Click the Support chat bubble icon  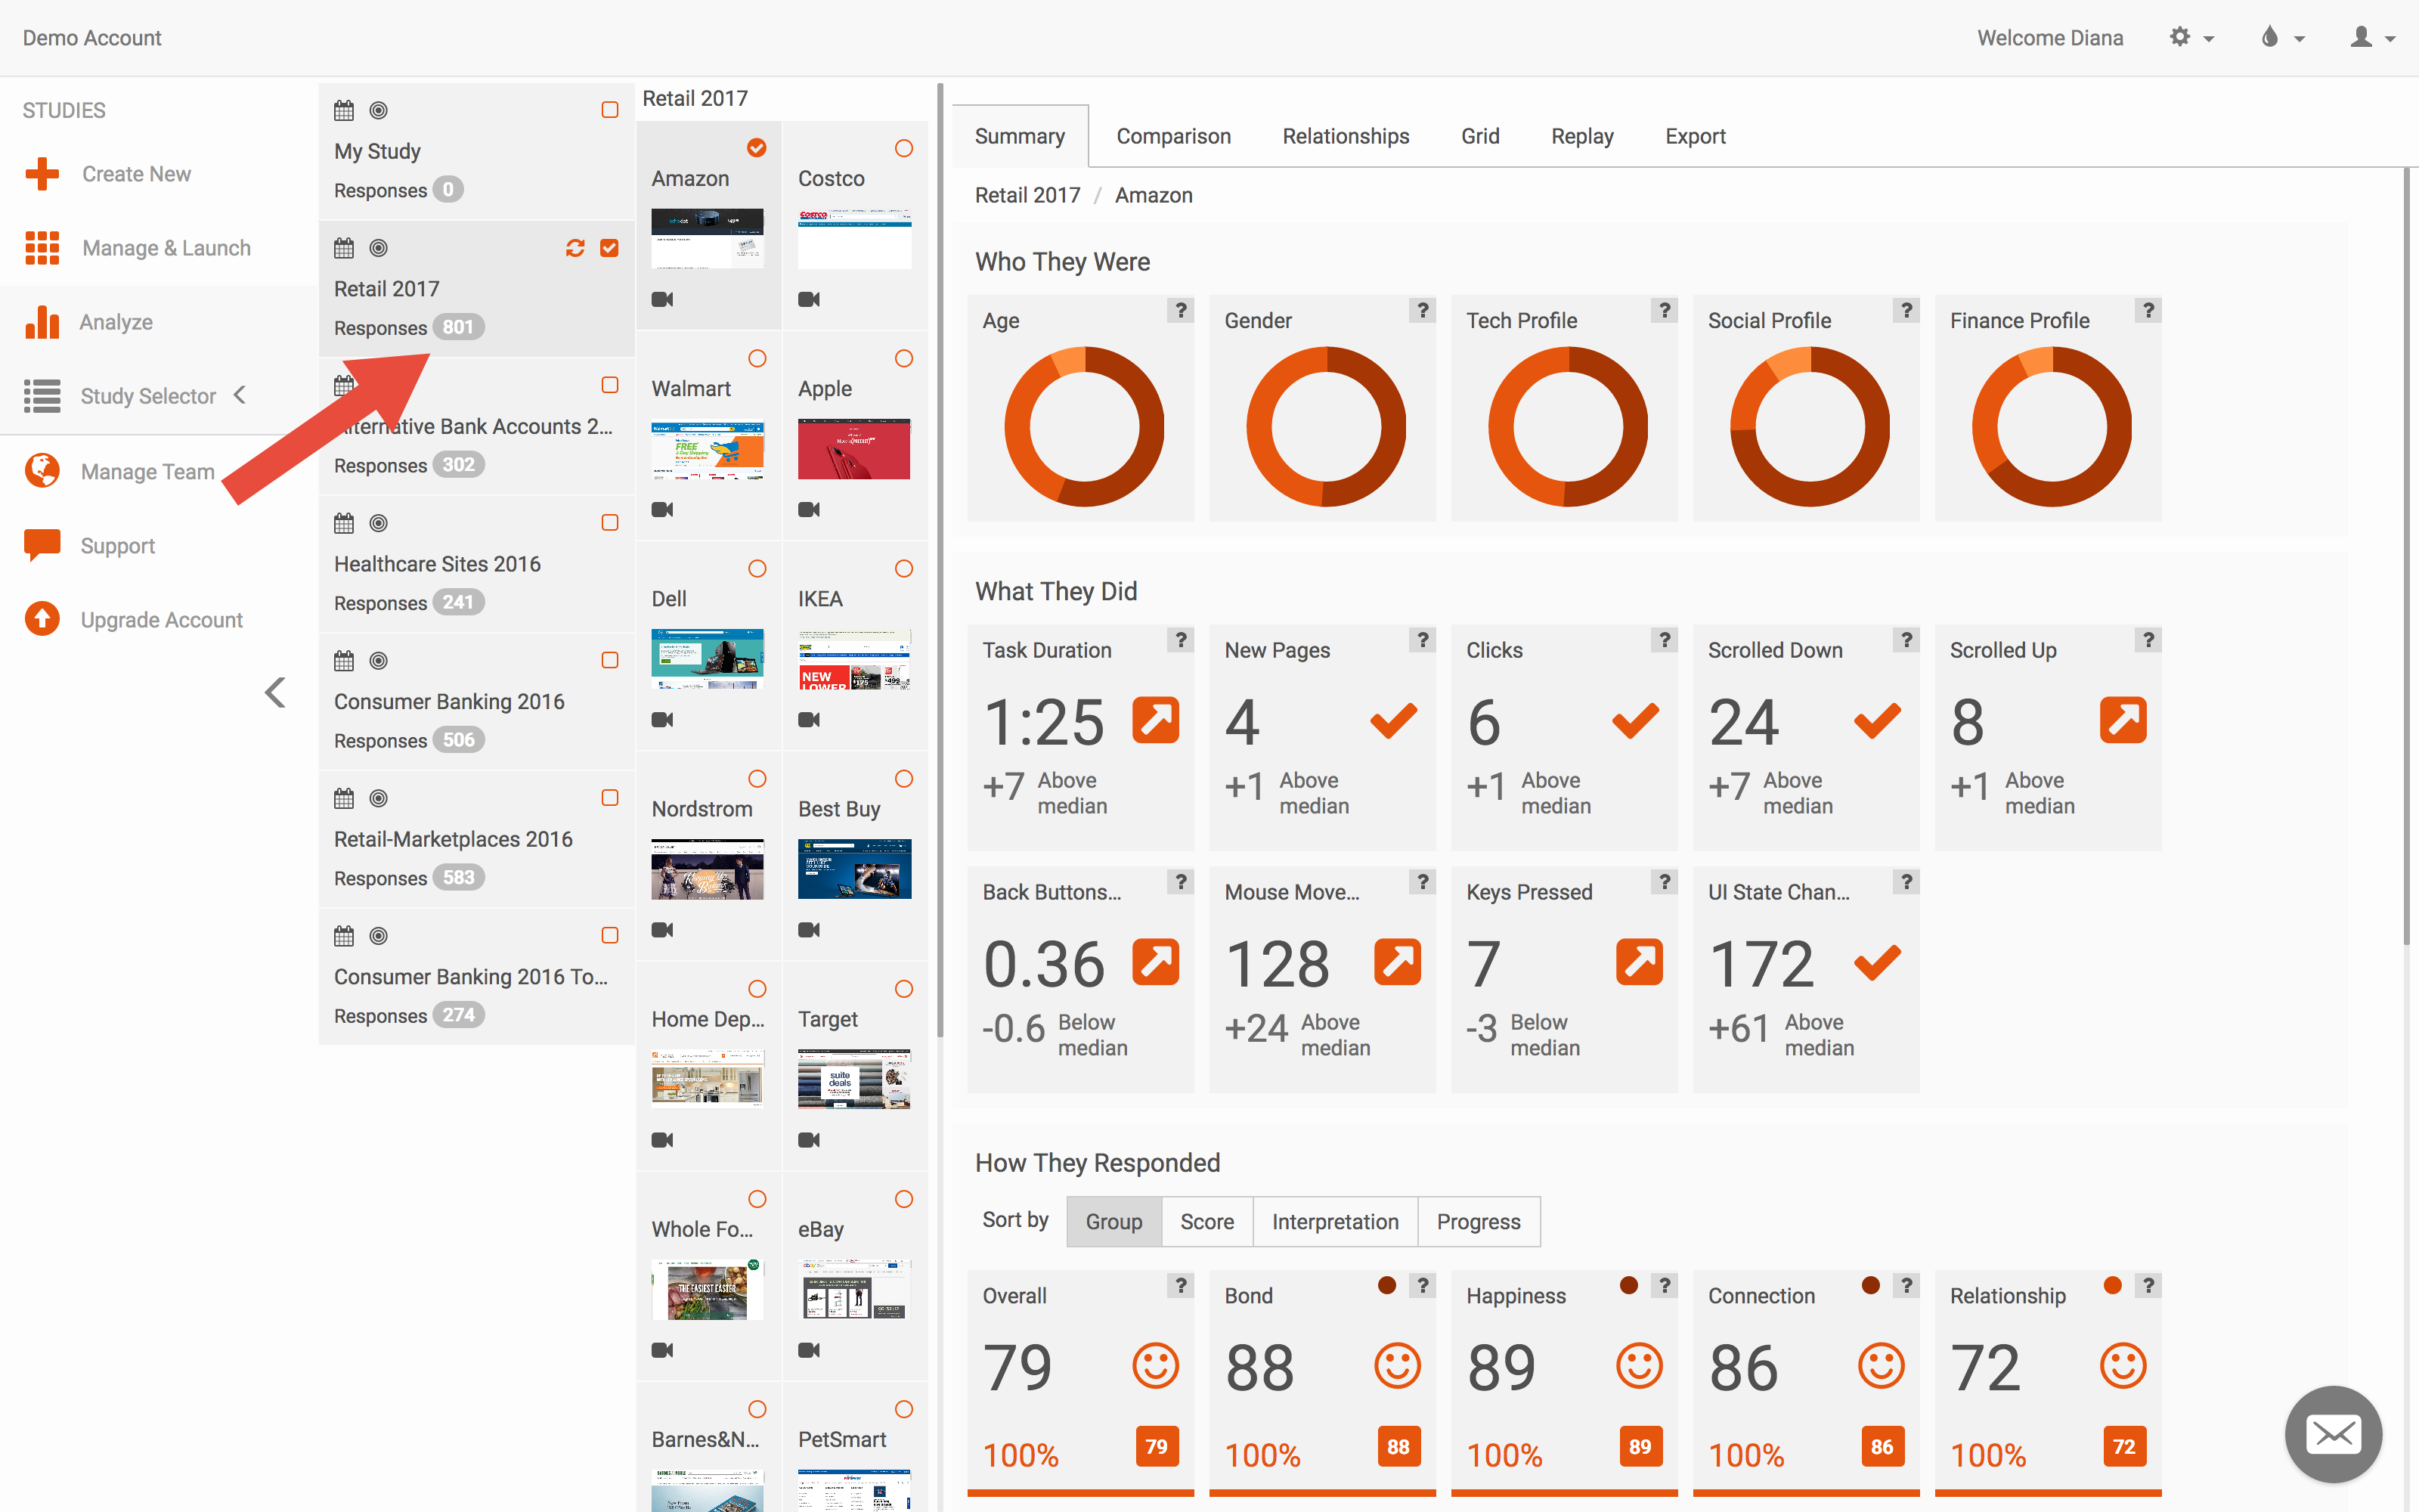[42, 545]
